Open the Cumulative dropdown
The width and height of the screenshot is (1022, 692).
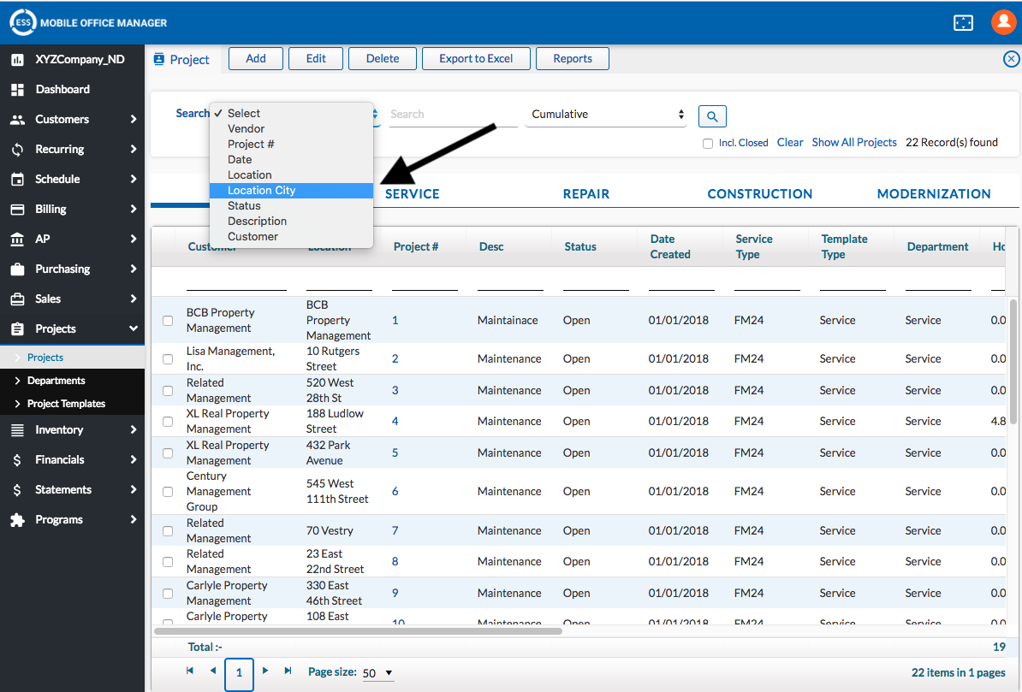[606, 115]
